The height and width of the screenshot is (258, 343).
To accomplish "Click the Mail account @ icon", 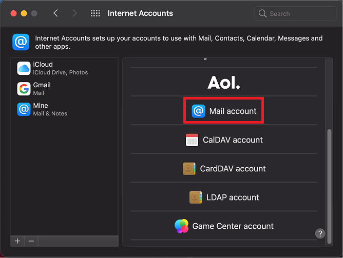I will point(198,111).
